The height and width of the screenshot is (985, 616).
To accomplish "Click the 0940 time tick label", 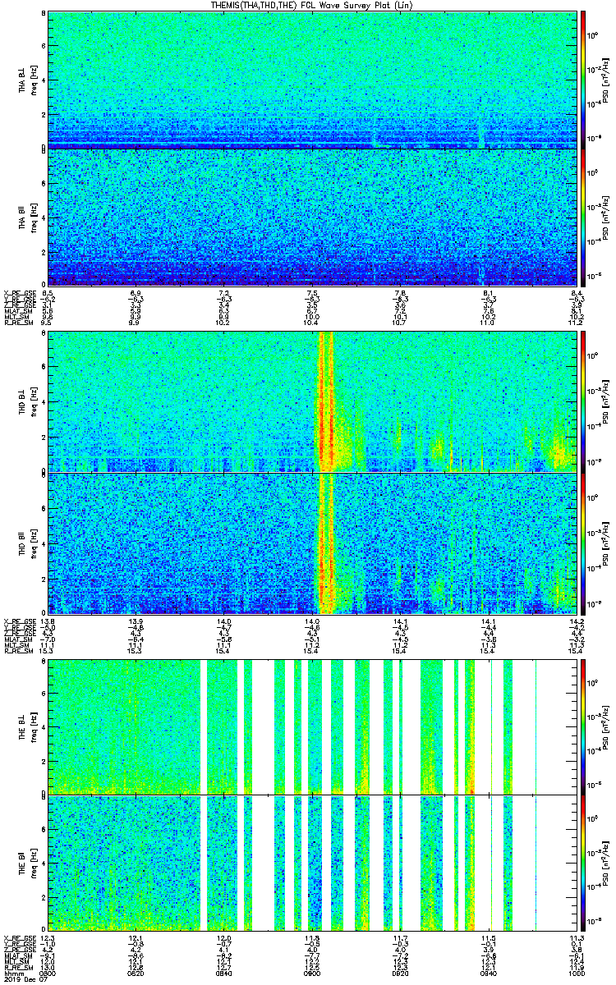I will [487, 974].
